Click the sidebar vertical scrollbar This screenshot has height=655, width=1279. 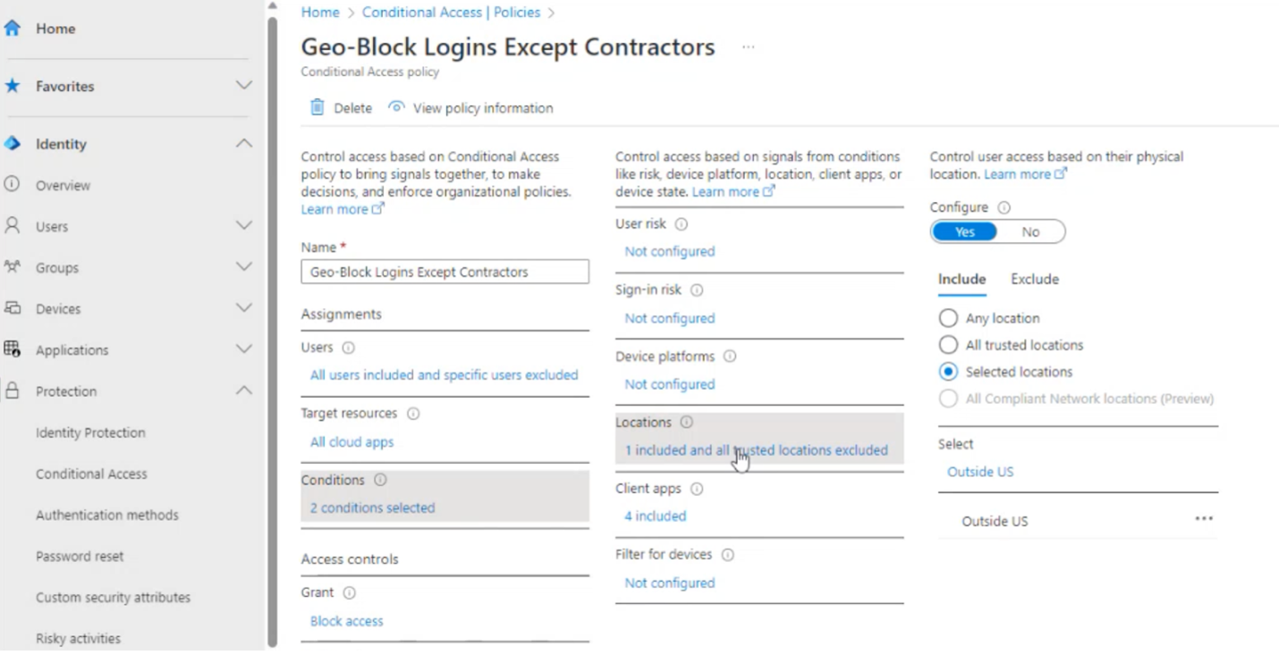272,331
